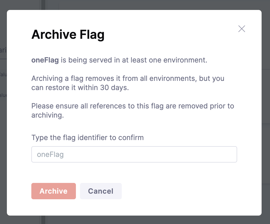270x224 pixels.
Task: Select the Archive Flag dialog title
Action: pyautogui.click(x=68, y=34)
